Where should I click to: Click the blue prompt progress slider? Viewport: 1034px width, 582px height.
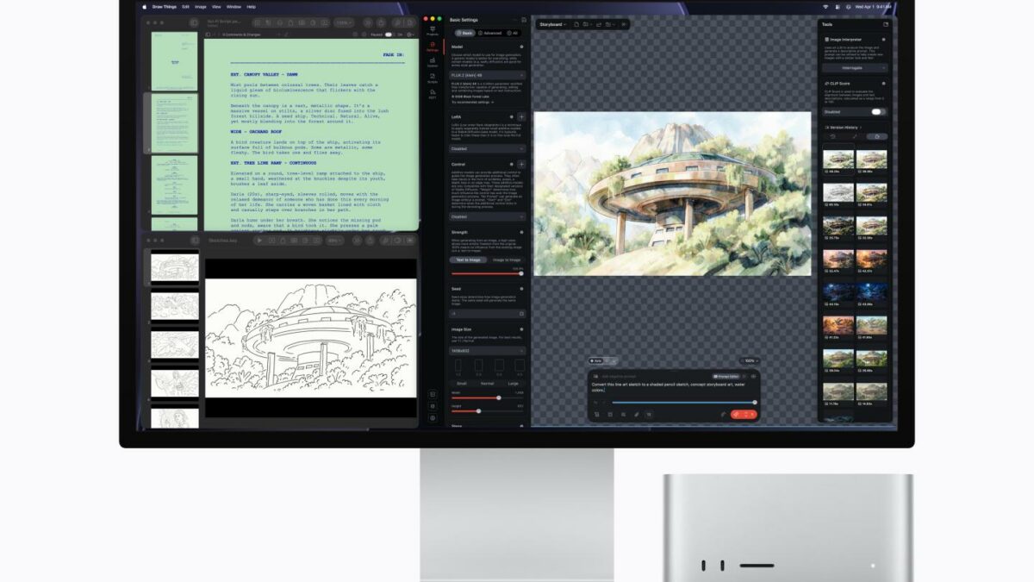(x=683, y=402)
